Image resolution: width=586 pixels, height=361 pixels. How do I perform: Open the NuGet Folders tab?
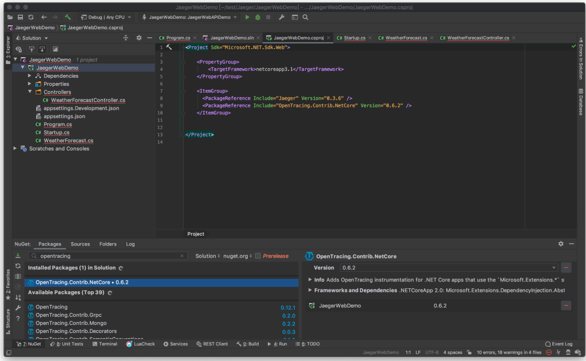pyautogui.click(x=108, y=244)
